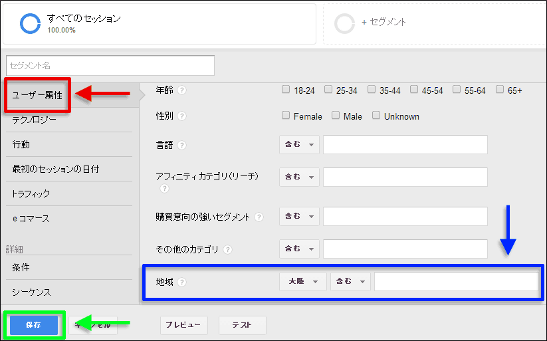Click the プレビュー button

(183, 325)
